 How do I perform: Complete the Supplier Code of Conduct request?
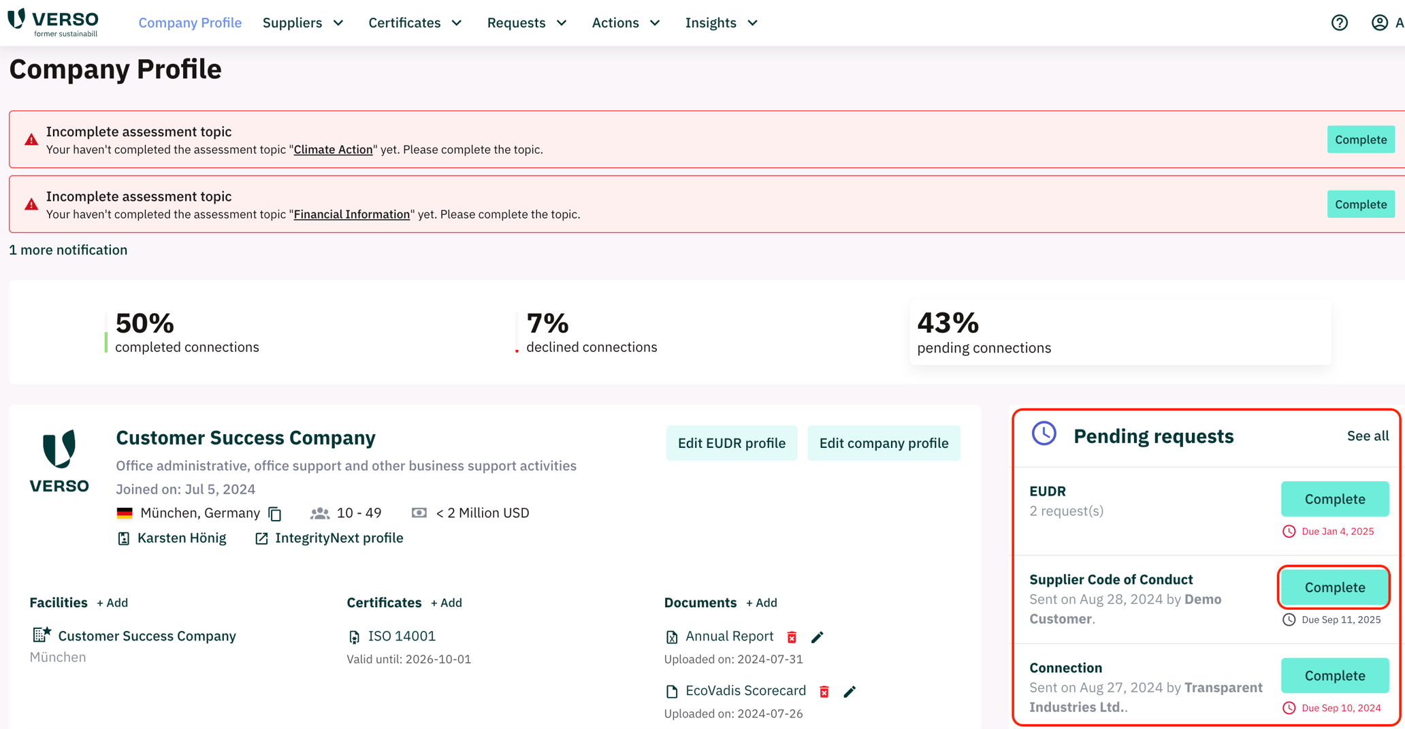1334,587
